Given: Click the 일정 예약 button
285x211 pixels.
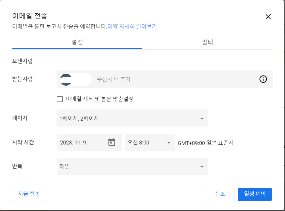Looking at the screenshot, I should pos(255,194).
